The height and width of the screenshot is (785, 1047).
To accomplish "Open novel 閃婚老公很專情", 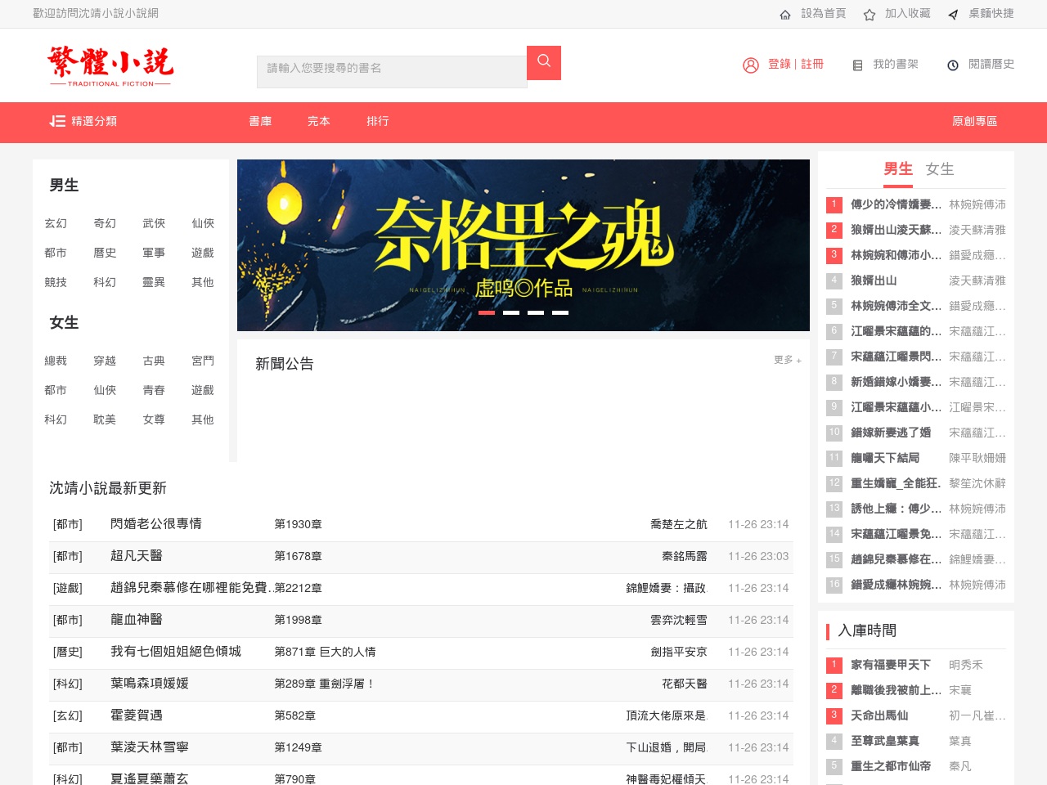I will click(156, 524).
